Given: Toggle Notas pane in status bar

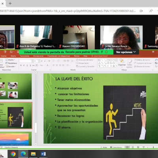Looking at the screenshot, I should click(x=104, y=147).
